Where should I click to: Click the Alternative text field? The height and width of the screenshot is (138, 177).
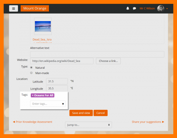[97, 54]
